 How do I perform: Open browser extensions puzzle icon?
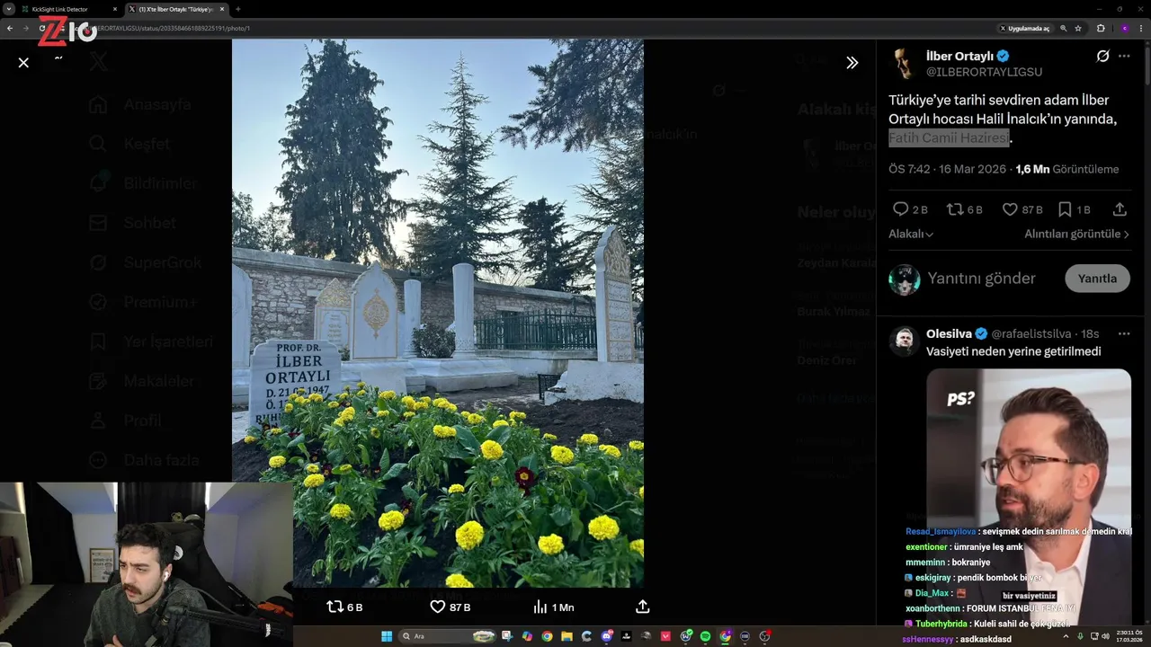(1101, 28)
